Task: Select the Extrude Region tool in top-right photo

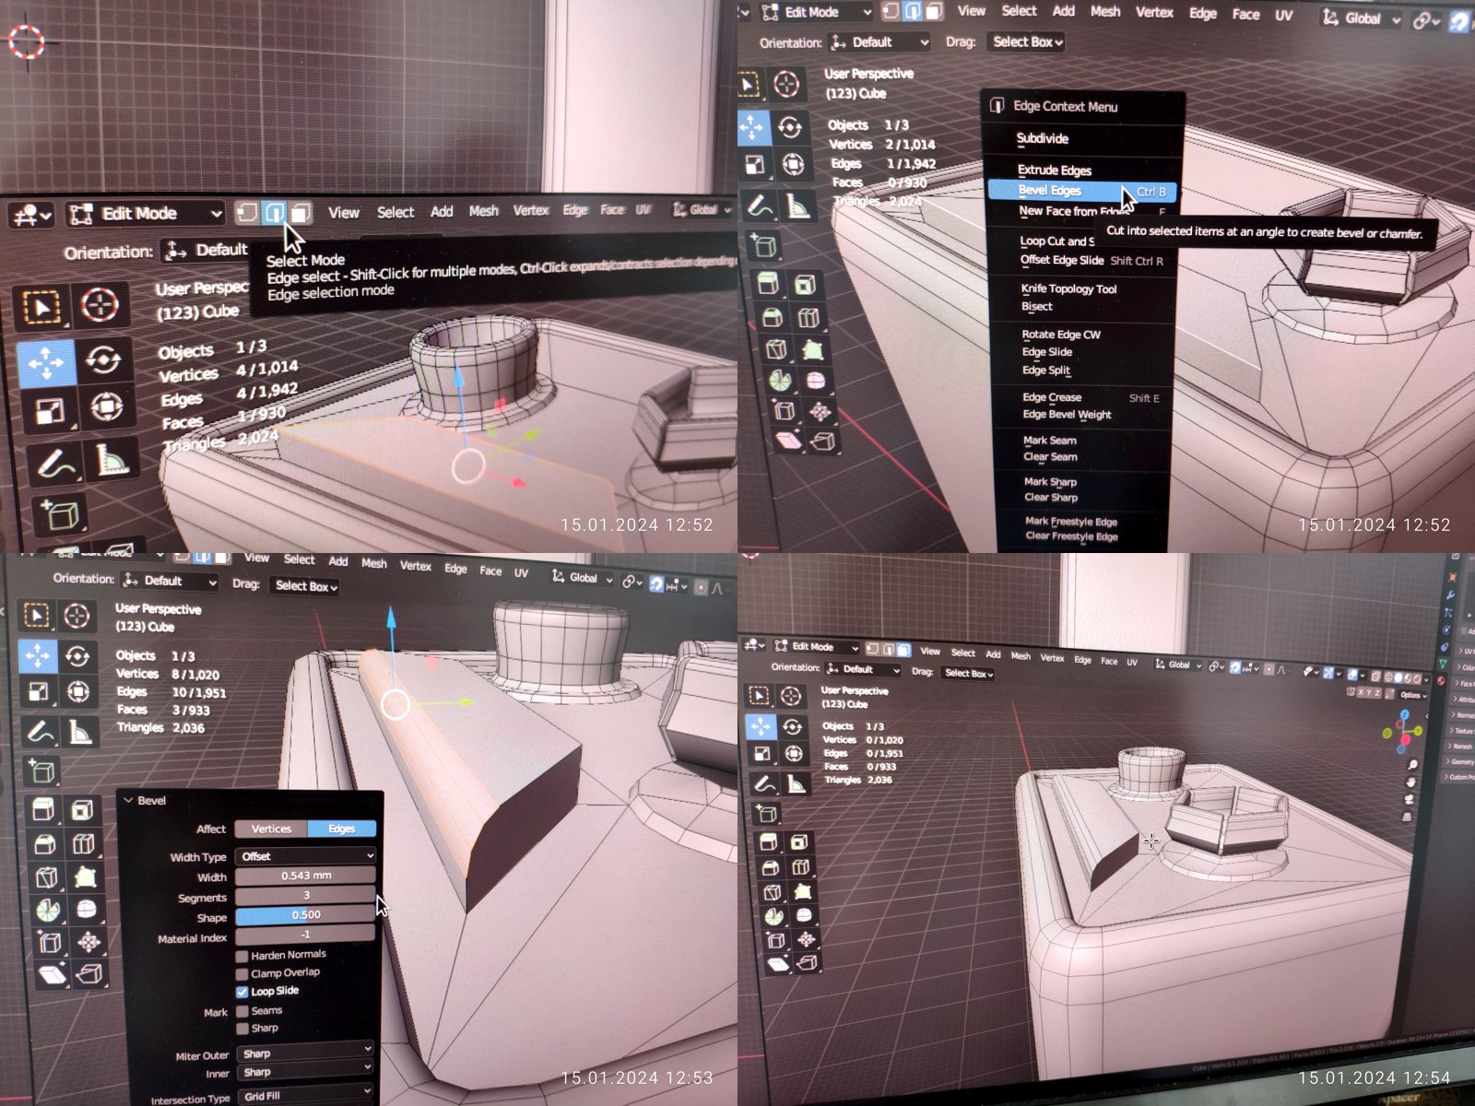Action: 767,283
